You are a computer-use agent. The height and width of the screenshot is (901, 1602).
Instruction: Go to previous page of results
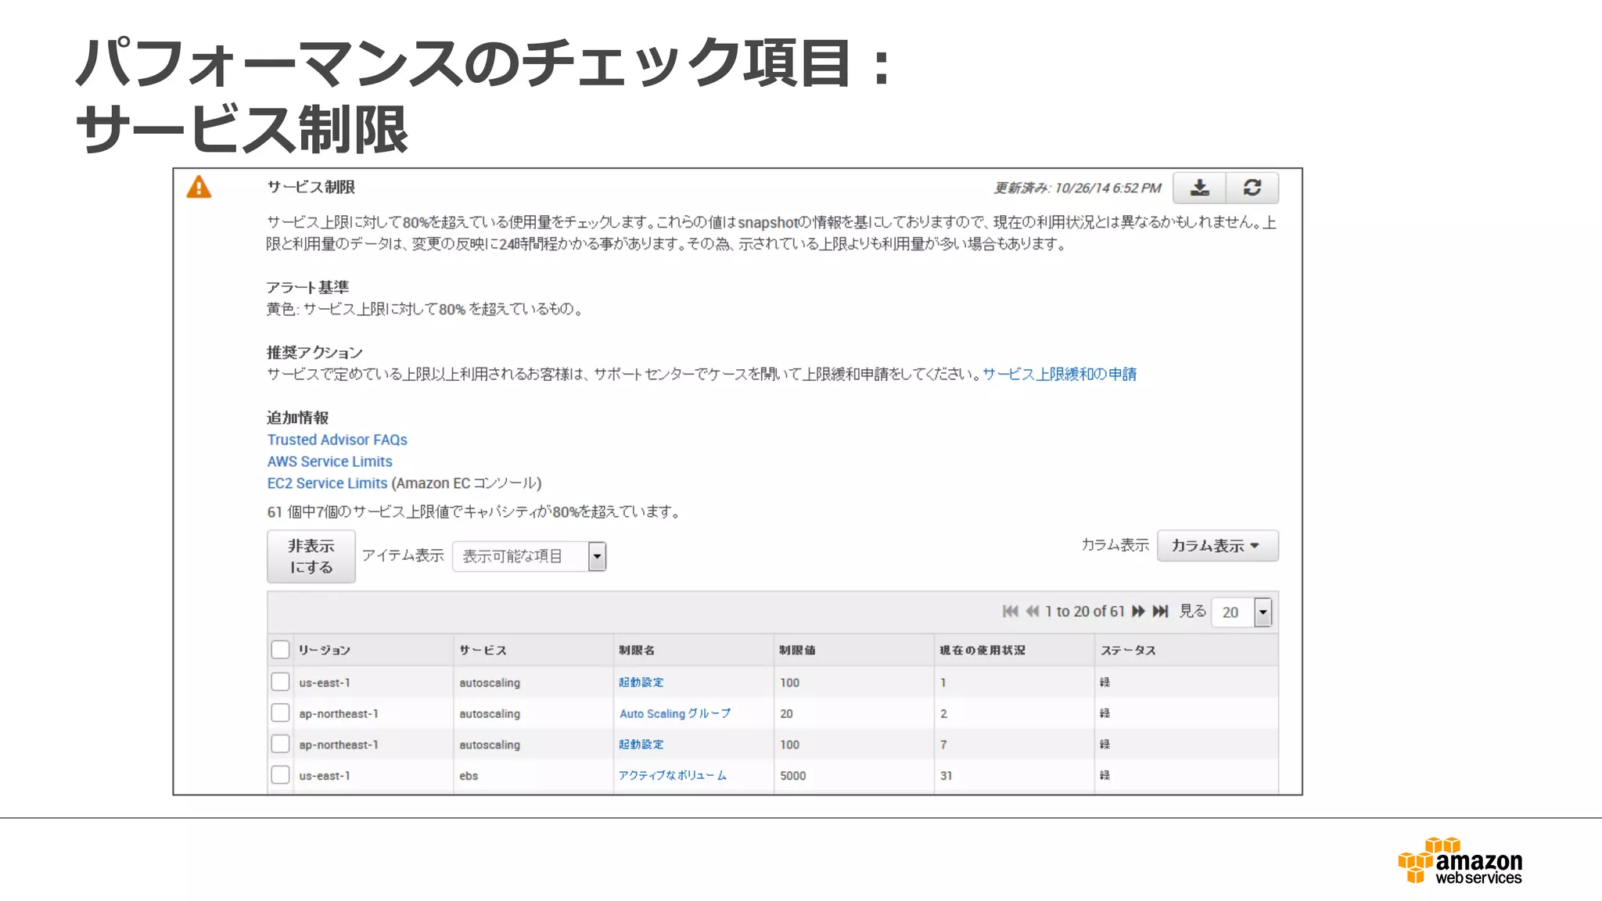point(1033,612)
